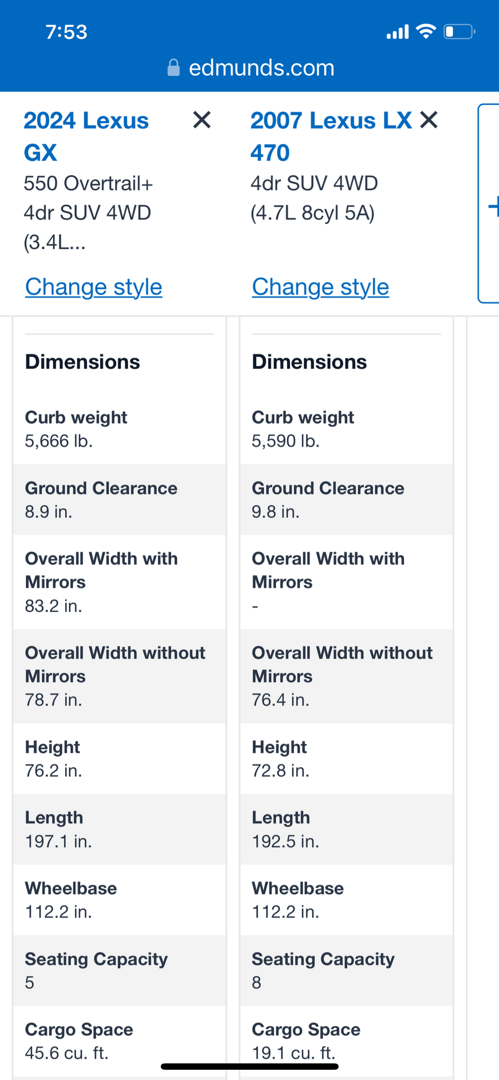The height and width of the screenshot is (1080, 499).
Task: Open the 2007 Lexus LX 470 title link
Action: [x=332, y=137]
